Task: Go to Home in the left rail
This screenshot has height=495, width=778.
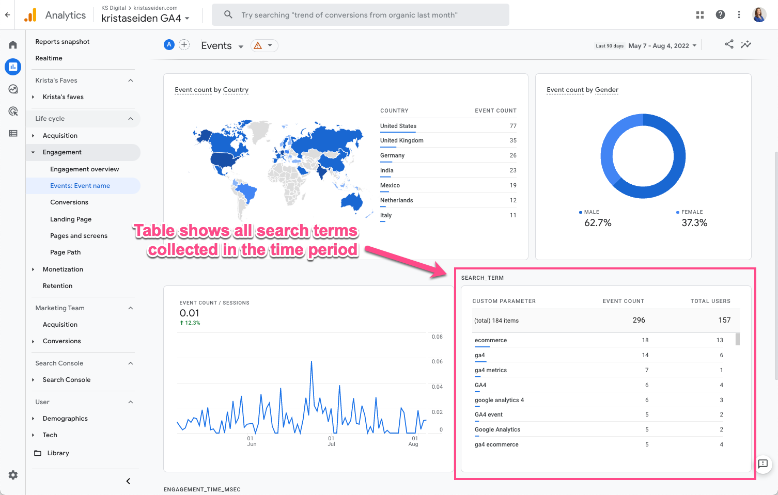Action: [x=13, y=45]
